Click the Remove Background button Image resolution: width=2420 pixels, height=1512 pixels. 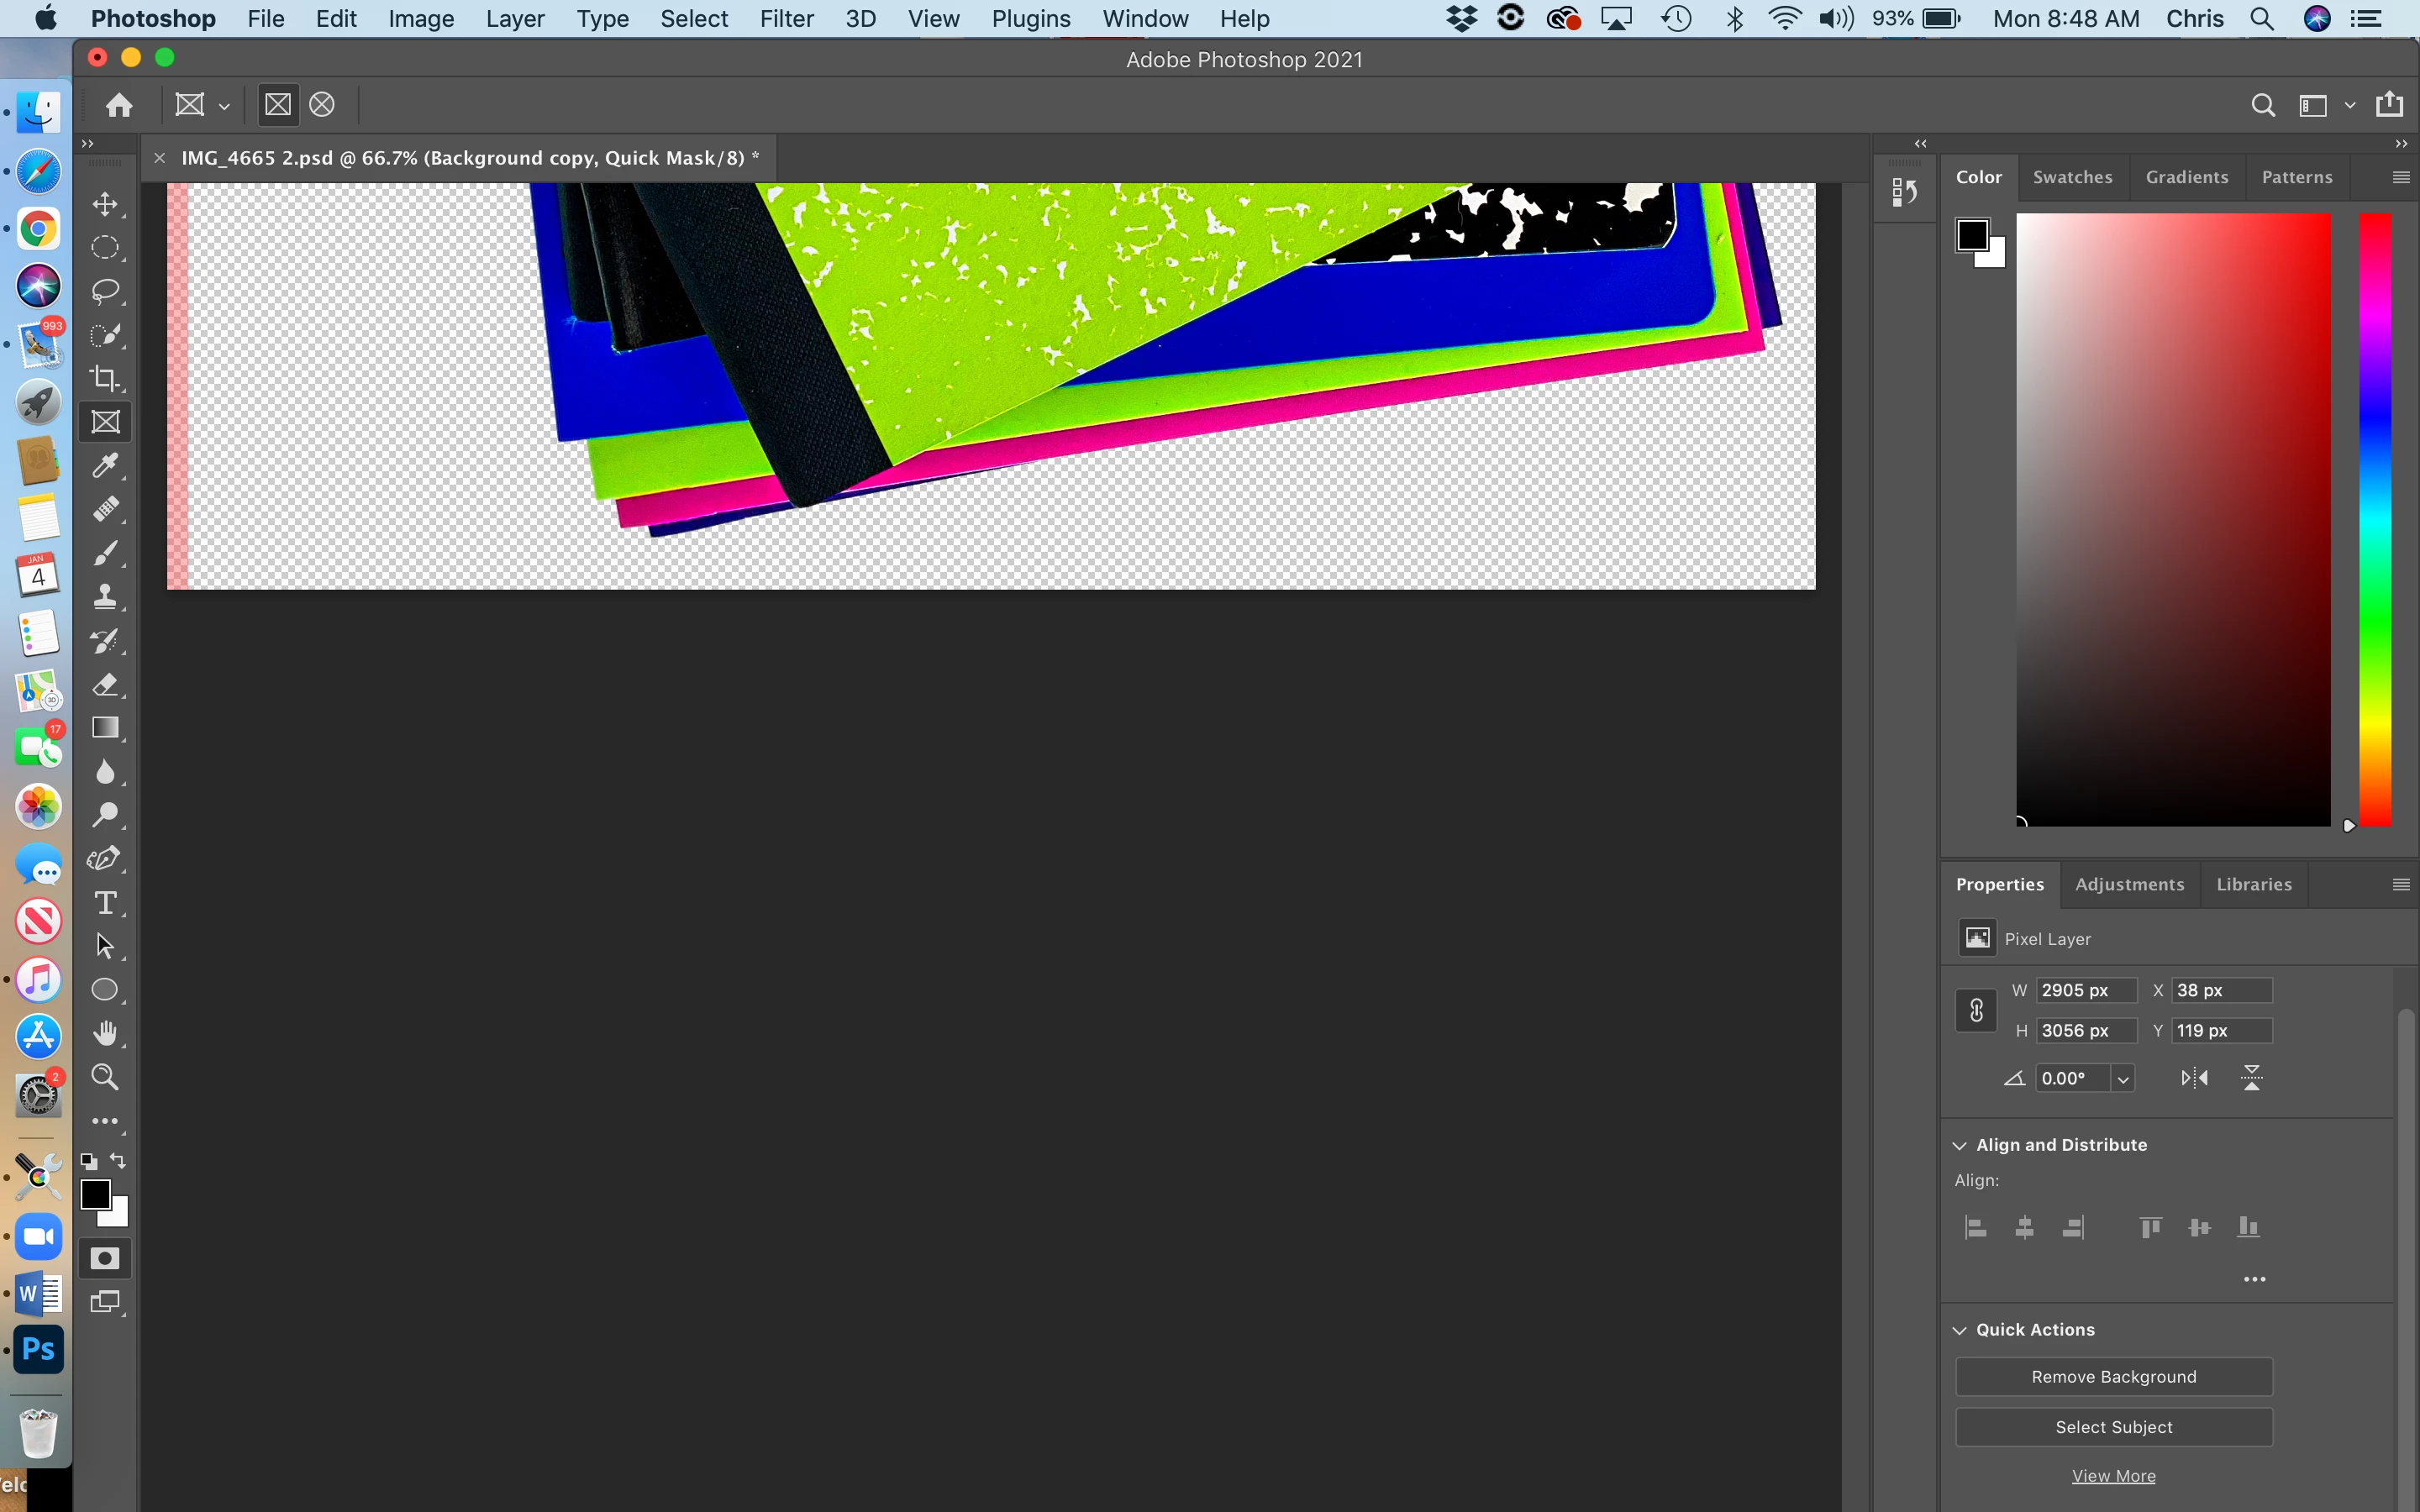[x=2113, y=1377]
